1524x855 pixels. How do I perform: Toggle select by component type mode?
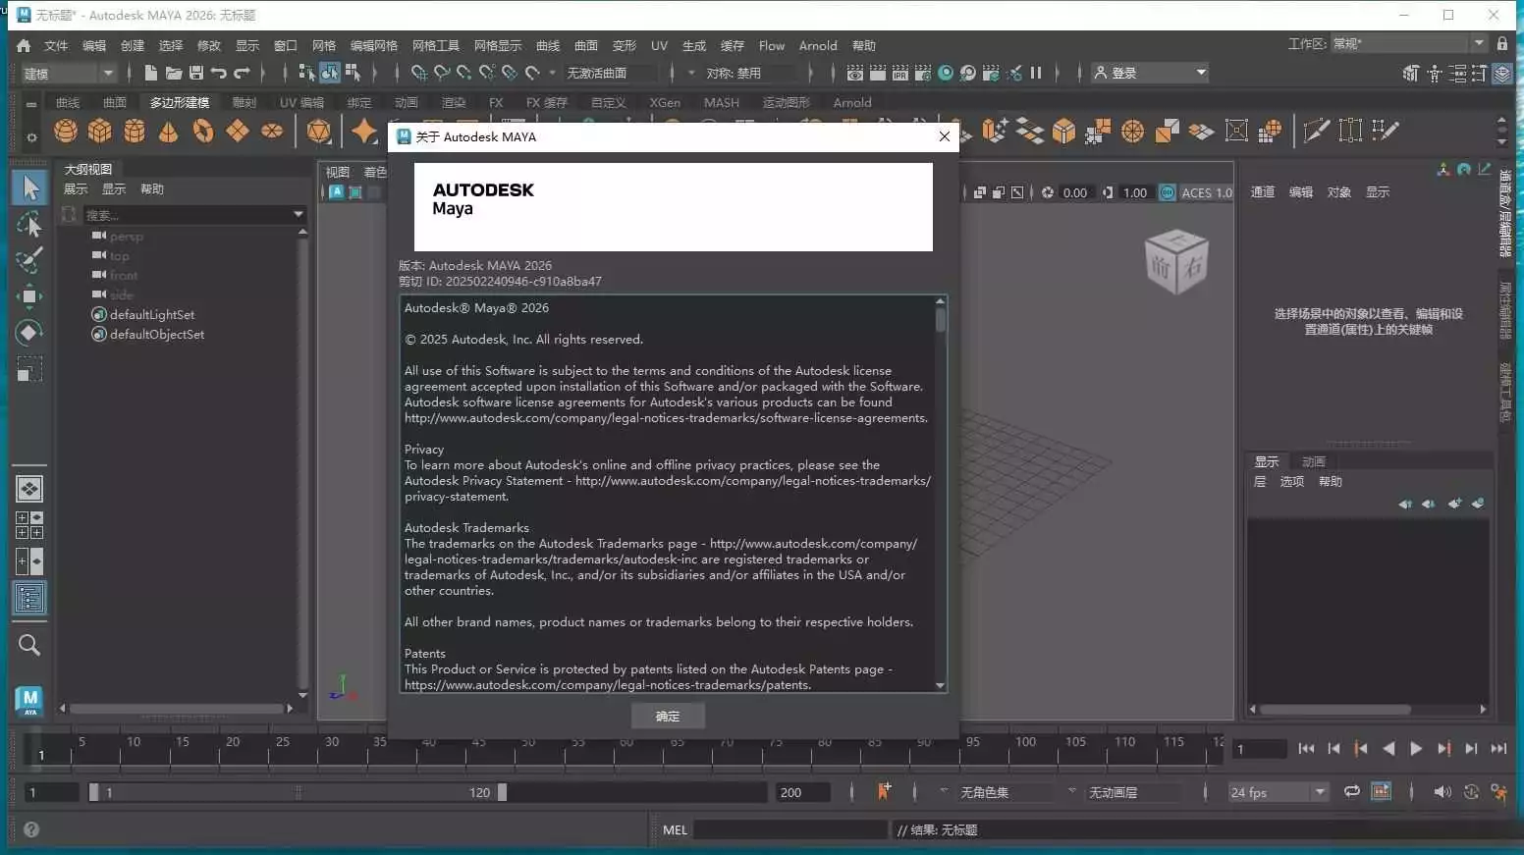(353, 73)
